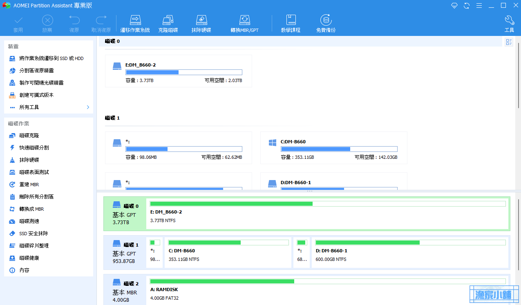Open Convert MBR/GPT (轉換MBR/GPT) toolbar icon
521x305 pixels.
(x=245, y=24)
